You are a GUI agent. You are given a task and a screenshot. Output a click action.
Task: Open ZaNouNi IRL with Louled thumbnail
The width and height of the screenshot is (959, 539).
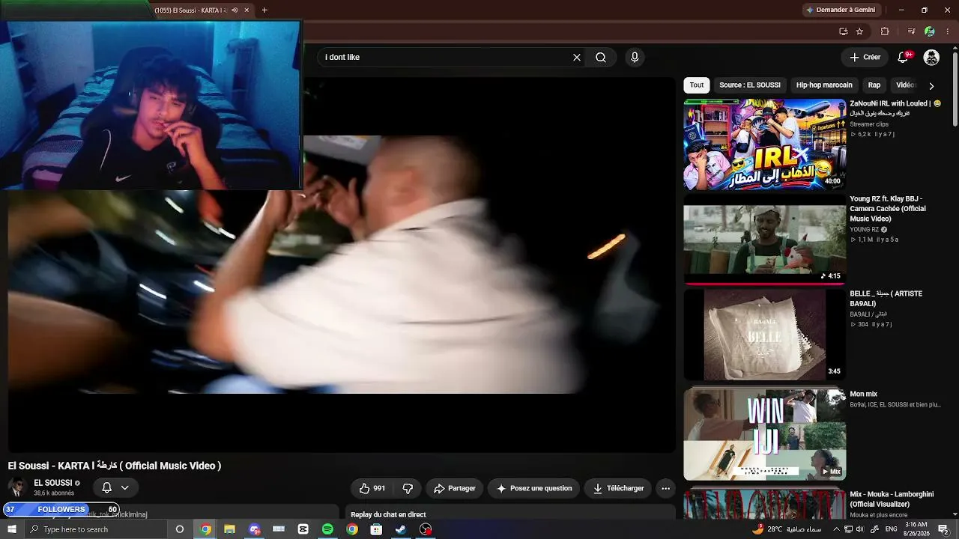pos(764,144)
